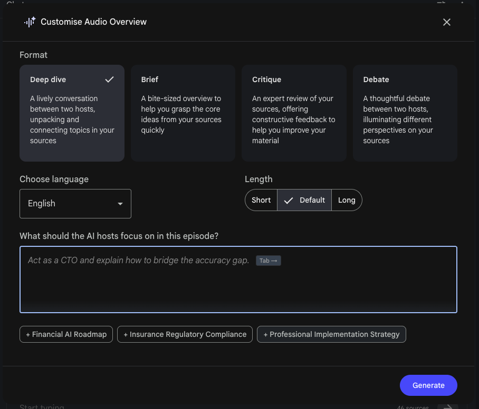The height and width of the screenshot is (409, 479).
Task: Click the 'Format' heading
Action: pyautogui.click(x=33, y=55)
